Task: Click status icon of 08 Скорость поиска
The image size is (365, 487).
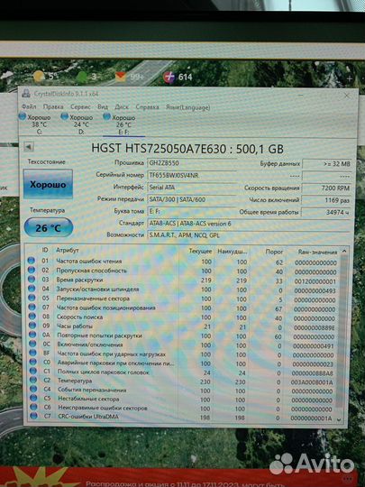Action: click(x=32, y=316)
